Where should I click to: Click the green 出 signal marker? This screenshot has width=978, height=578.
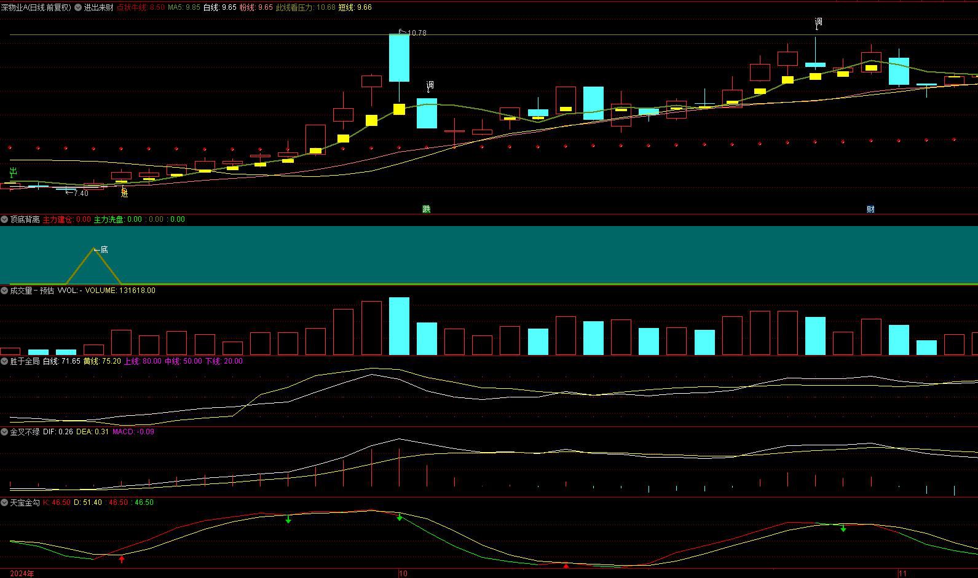click(x=13, y=172)
